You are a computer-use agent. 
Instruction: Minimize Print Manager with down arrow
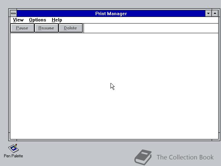[x=208, y=13]
